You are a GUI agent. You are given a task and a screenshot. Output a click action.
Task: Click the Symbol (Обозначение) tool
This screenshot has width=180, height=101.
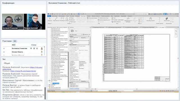point(167,19)
